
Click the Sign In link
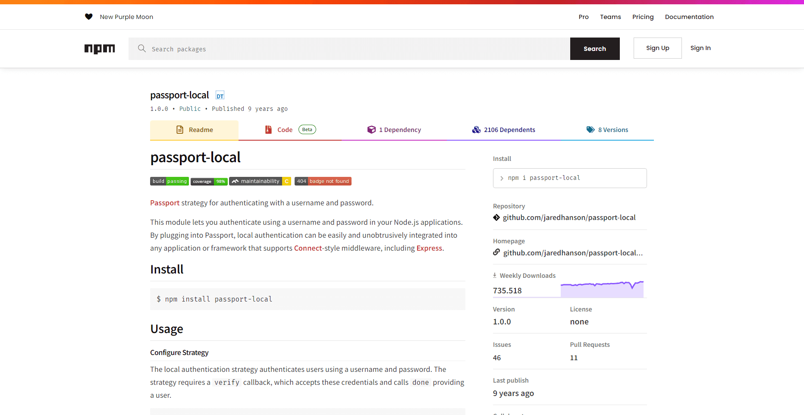pyautogui.click(x=700, y=48)
